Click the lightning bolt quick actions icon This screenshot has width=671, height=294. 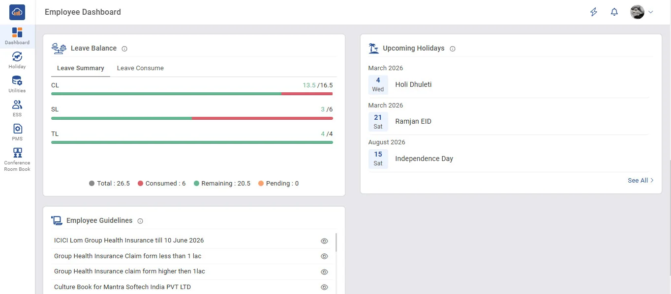(x=594, y=12)
